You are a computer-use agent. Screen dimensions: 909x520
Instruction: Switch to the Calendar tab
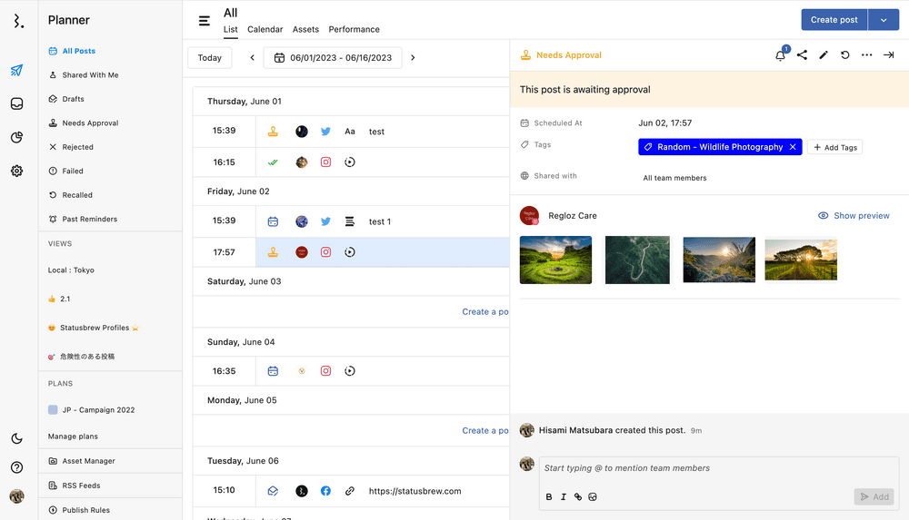(265, 30)
